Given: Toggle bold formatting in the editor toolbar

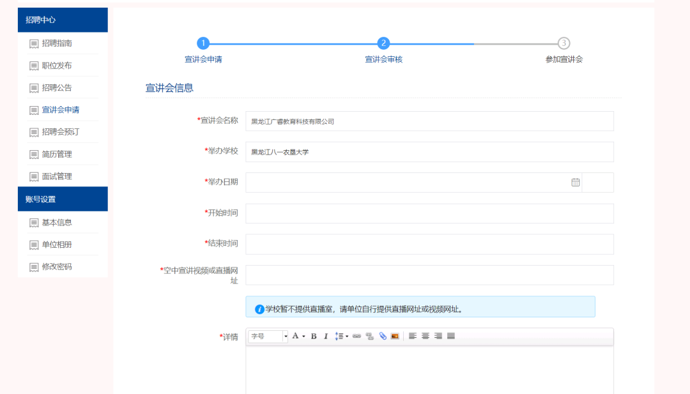Looking at the screenshot, I should [314, 337].
